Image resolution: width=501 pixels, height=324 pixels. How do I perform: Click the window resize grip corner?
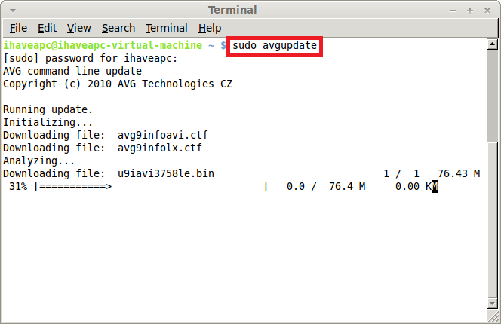click(x=493, y=316)
